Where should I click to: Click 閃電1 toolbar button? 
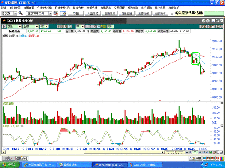pos(76,13)
